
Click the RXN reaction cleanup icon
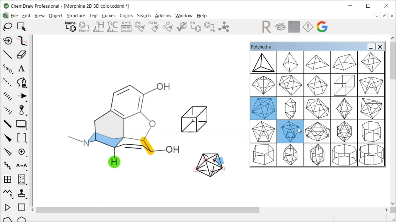(x=154, y=27)
